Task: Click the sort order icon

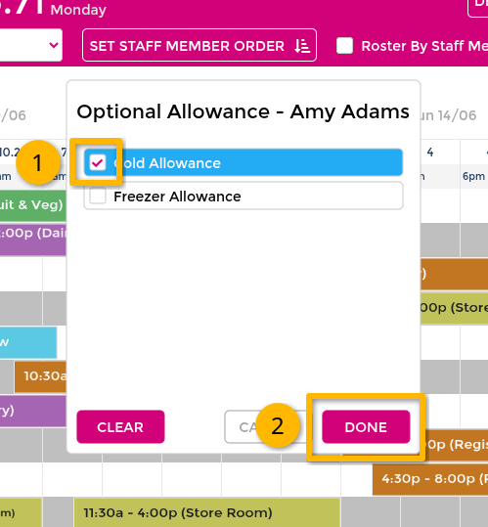Action: click(302, 46)
